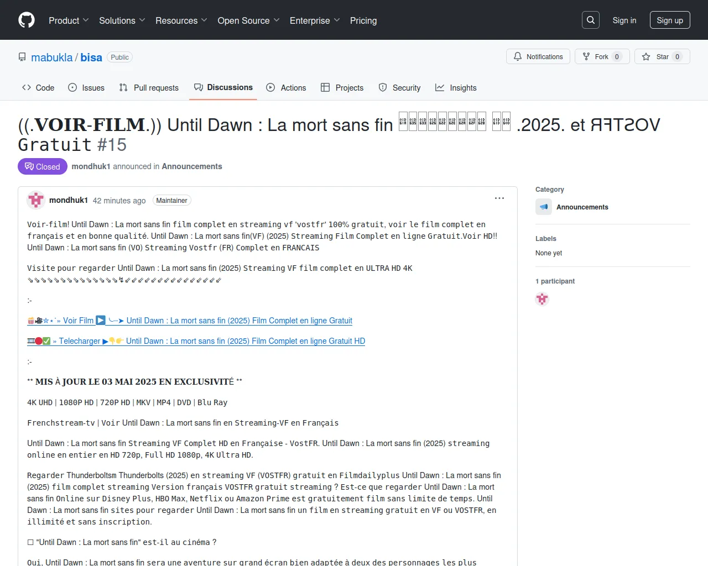Click the Maintainer badge
708x566 pixels.
[171, 201]
